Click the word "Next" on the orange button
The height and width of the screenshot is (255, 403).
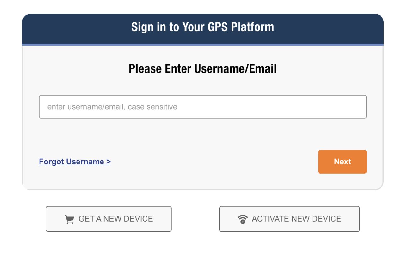tap(342, 162)
